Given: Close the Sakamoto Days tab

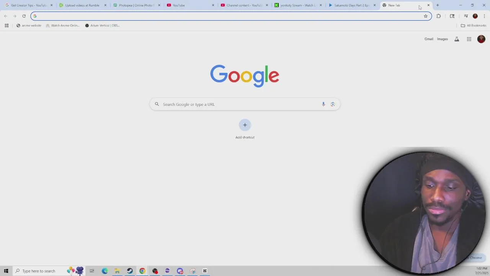Looking at the screenshot, I should tap(374, 5).
